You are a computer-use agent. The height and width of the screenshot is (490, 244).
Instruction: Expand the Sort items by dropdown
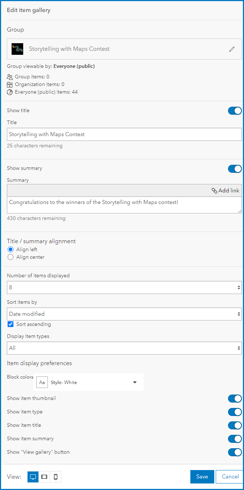(124, 314)
